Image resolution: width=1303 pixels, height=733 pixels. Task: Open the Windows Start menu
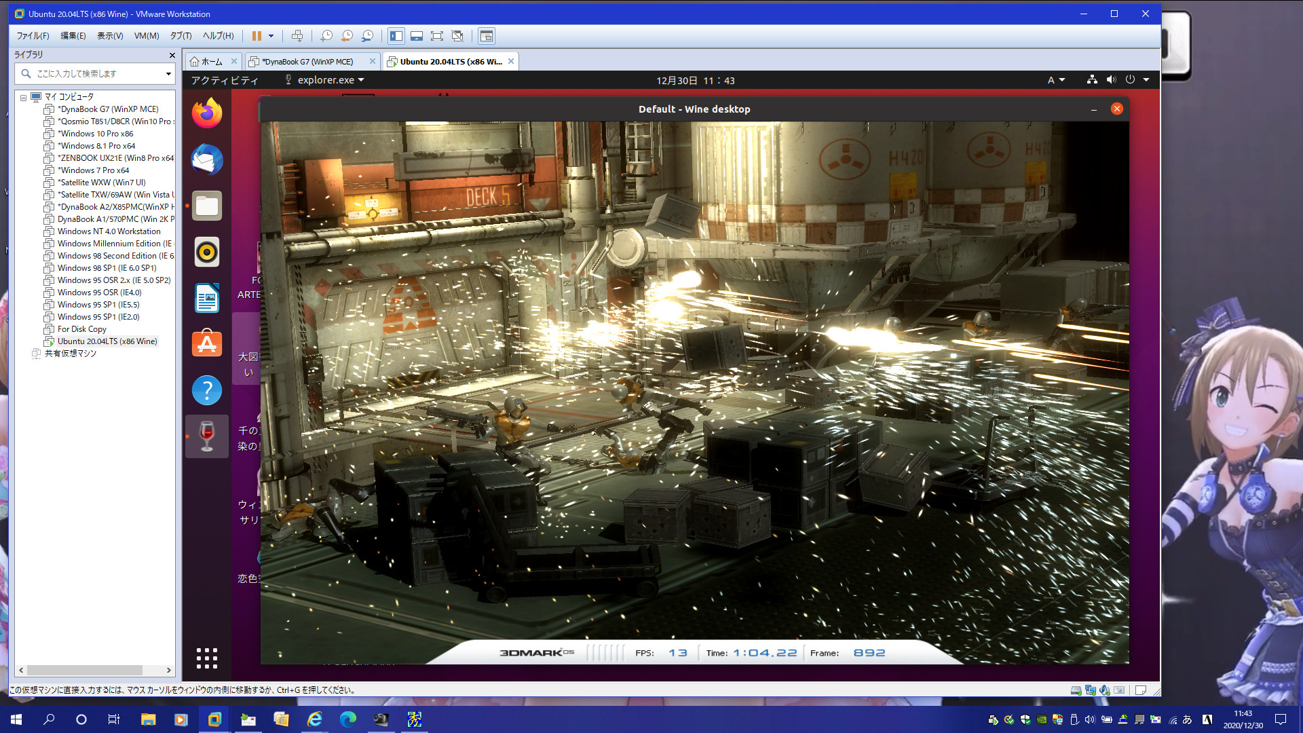(x=16, y=719)
